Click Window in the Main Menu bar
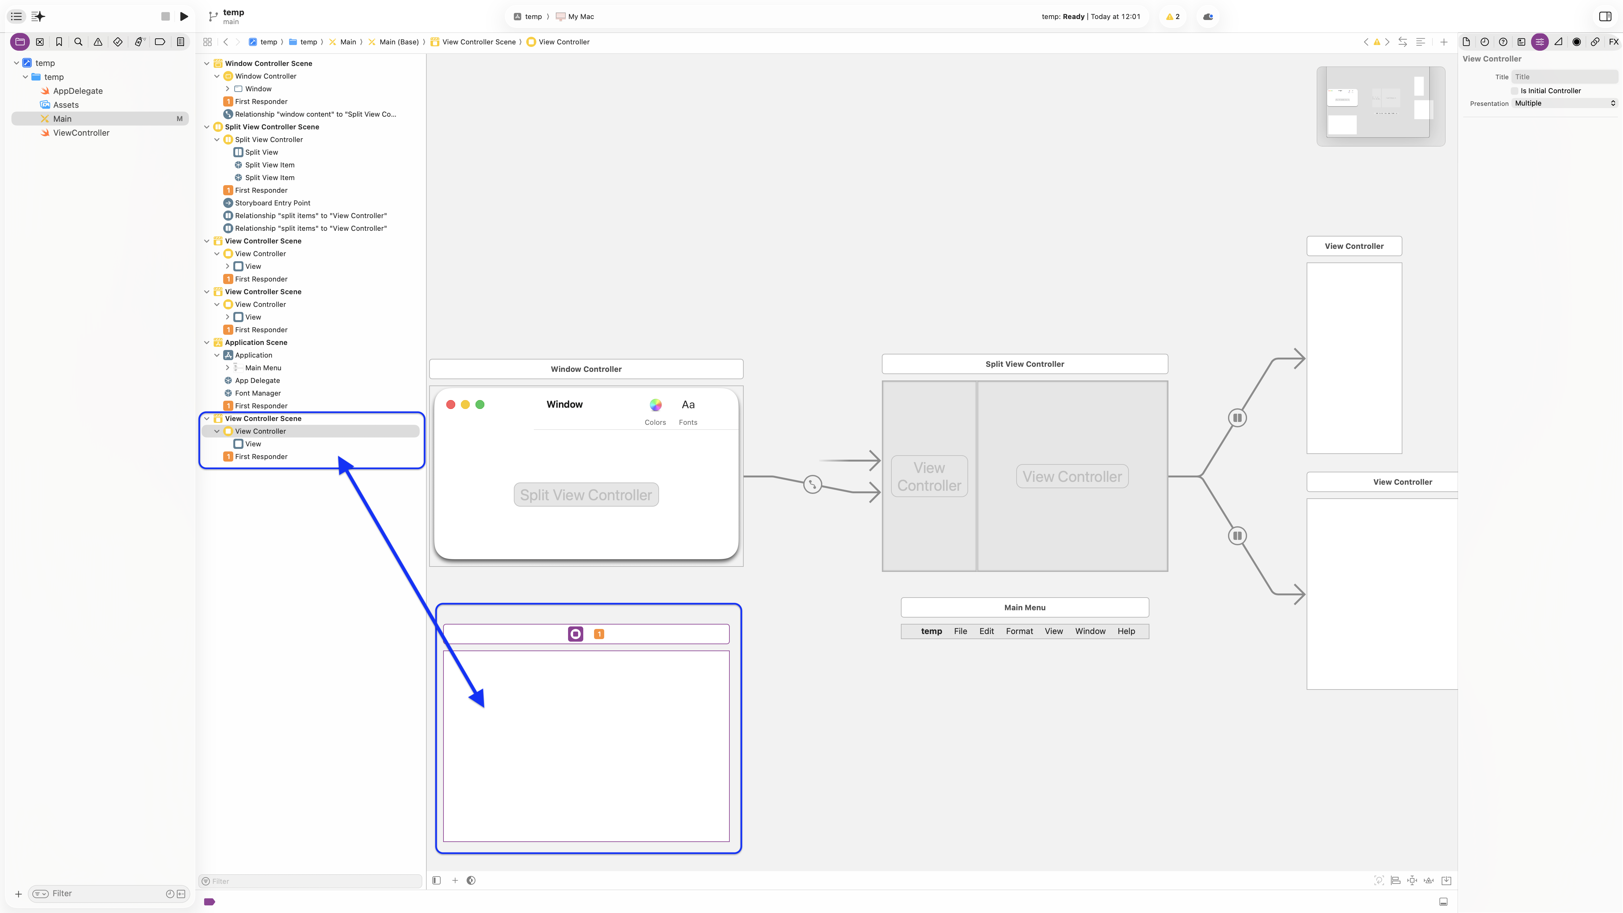 point(1090,631)
